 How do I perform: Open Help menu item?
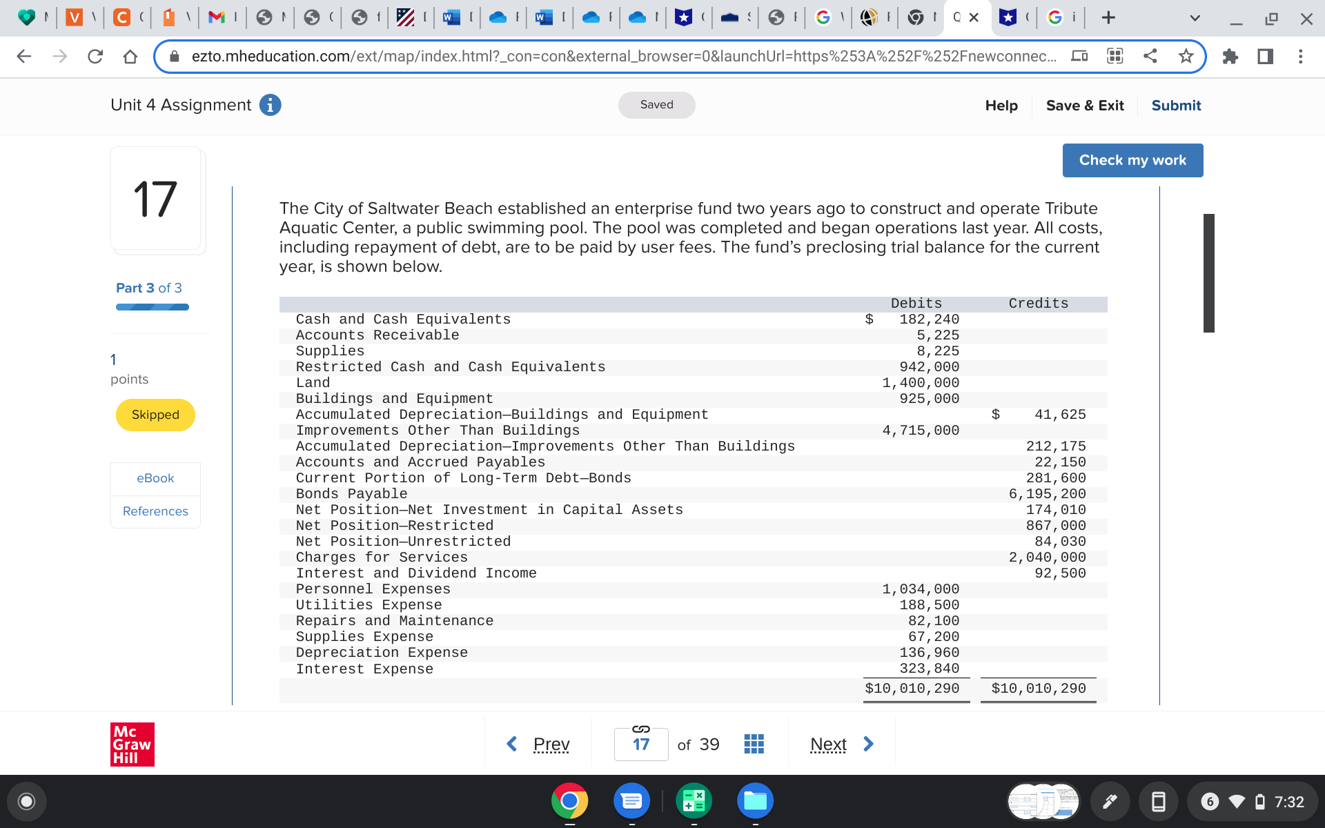1001,106
